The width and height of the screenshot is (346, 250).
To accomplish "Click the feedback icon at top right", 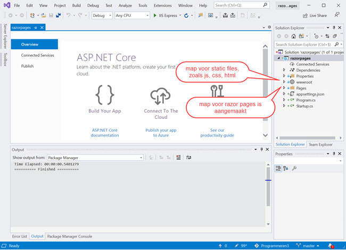I will [337, 15].
